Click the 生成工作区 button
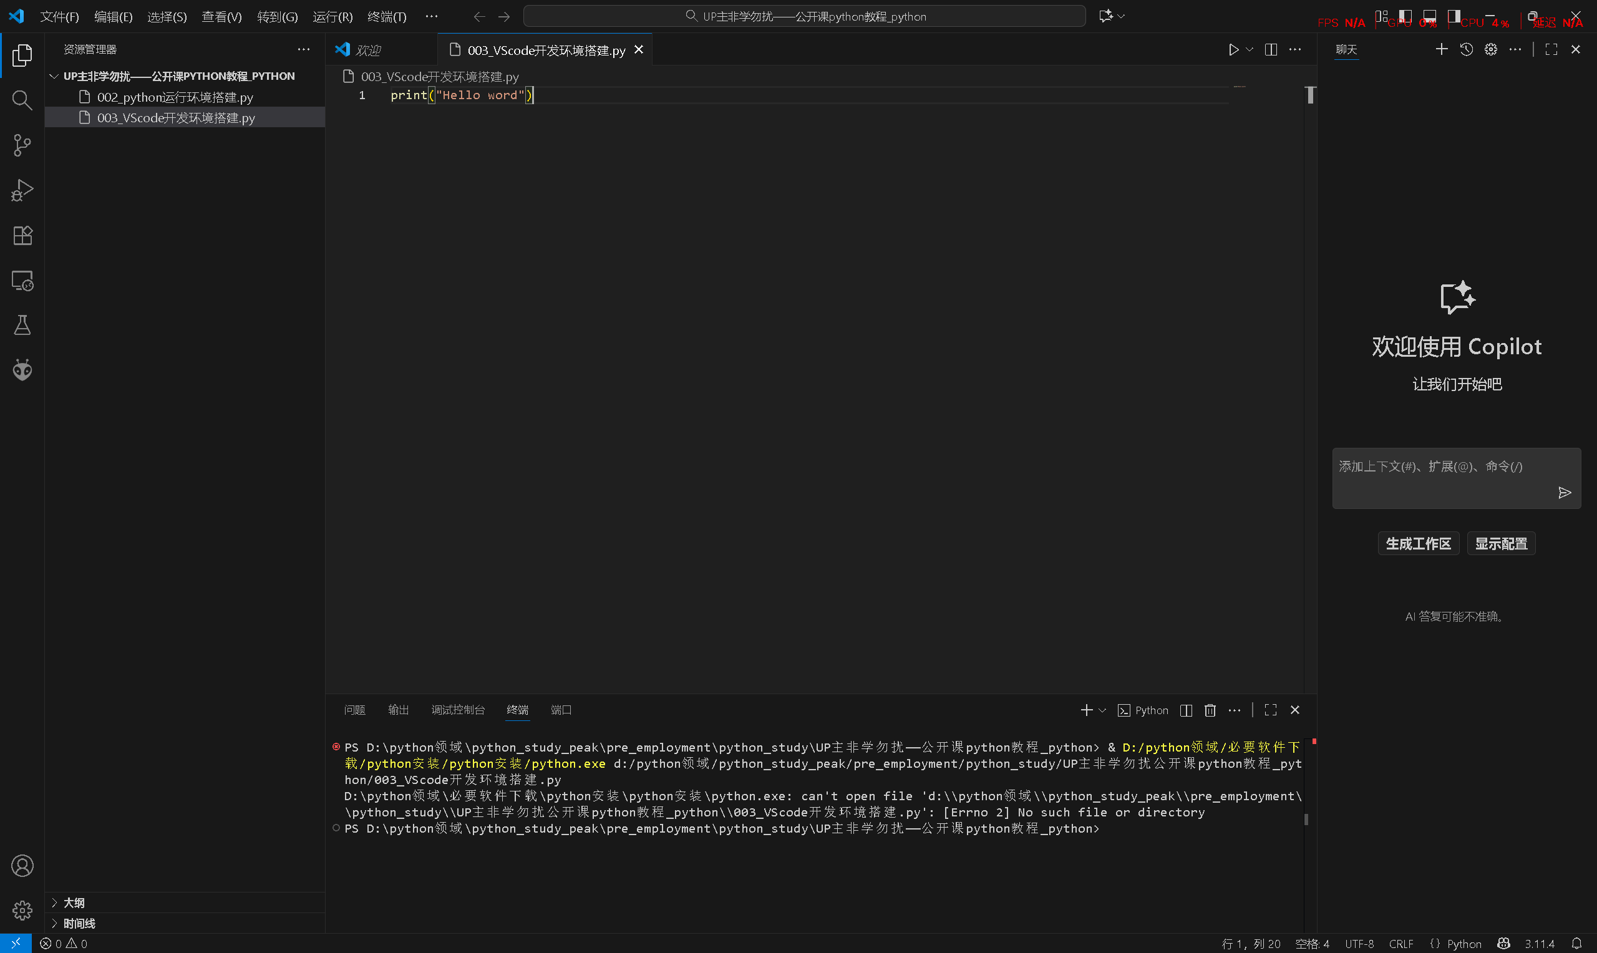This screenshot has height=953, width=1597. point(1418,543)
